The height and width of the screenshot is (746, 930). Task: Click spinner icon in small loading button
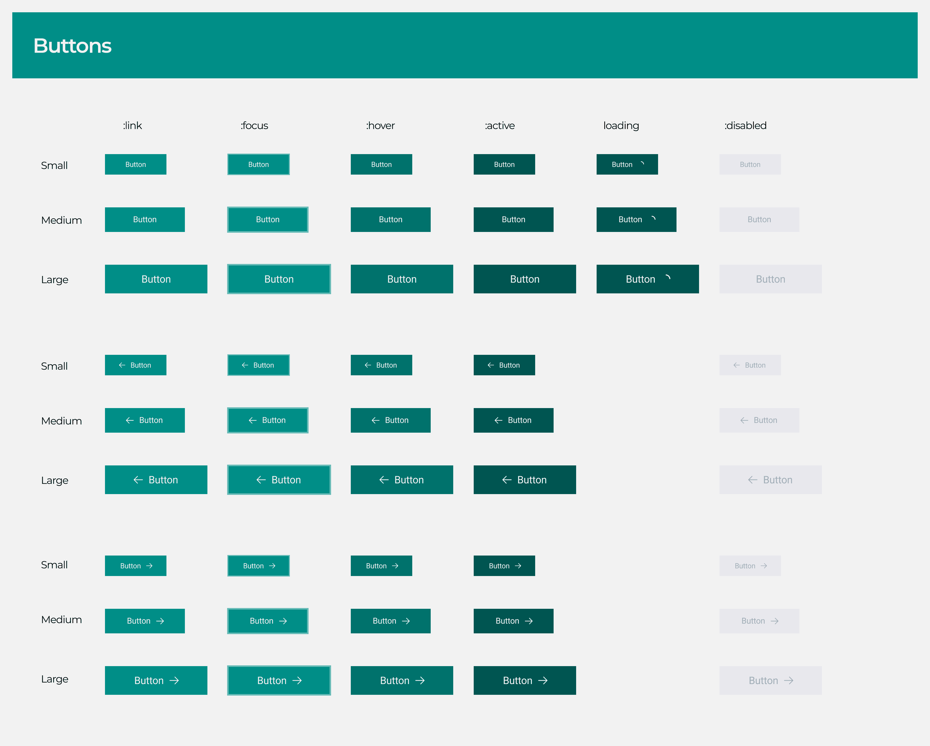click(x=642, y=164)
